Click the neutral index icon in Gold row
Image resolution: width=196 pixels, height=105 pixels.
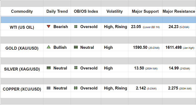click(x=76, y=47)
